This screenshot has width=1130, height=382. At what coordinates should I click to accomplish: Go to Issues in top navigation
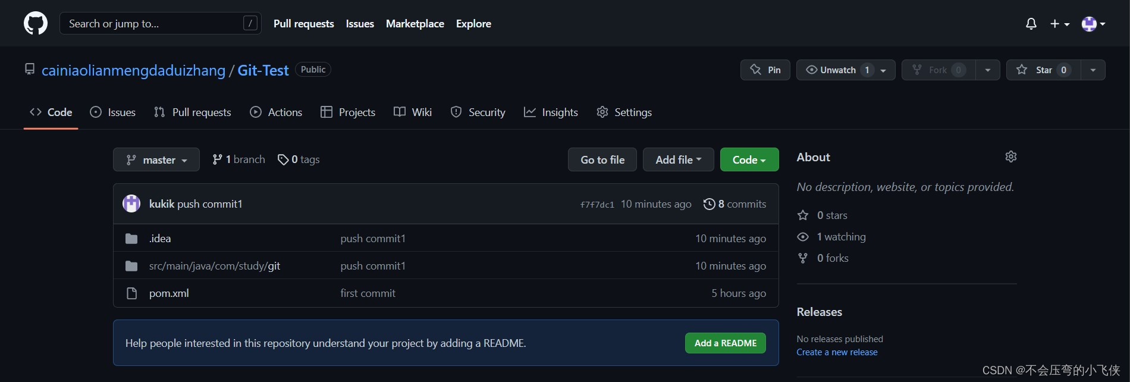click(360, 24)
